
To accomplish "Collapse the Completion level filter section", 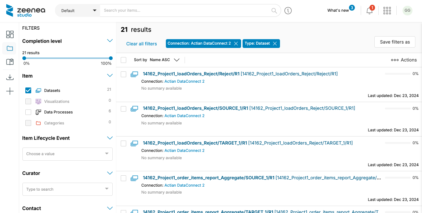I will (109, 41).
